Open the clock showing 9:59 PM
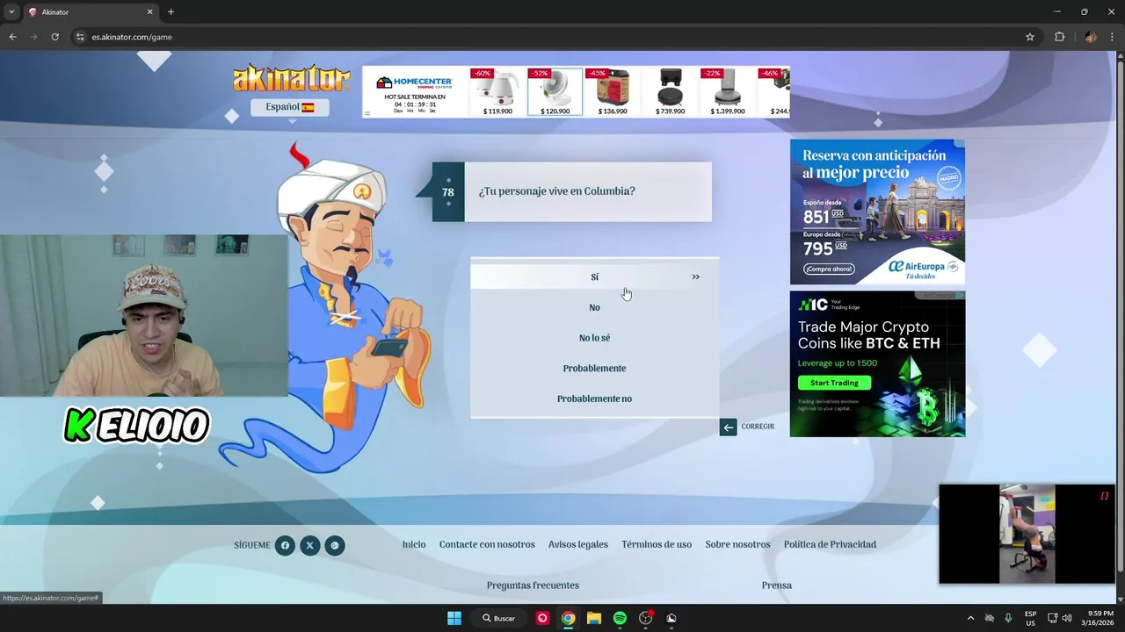This screenshot has width=1125, height=632. [x=1100, y=618]
